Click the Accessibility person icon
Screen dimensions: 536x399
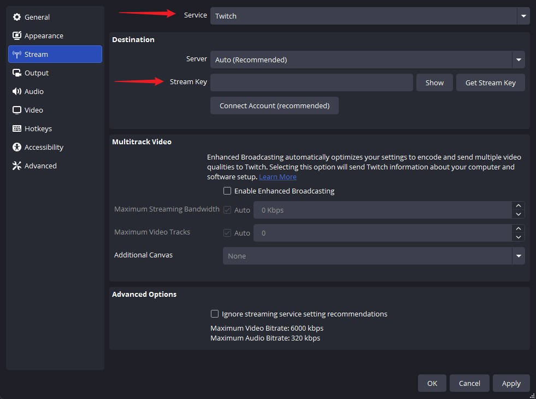tap(17, 147)
